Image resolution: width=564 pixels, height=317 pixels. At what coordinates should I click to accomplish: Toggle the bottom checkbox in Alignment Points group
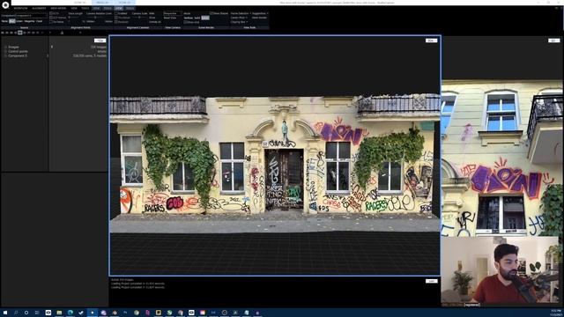point(51,21)
